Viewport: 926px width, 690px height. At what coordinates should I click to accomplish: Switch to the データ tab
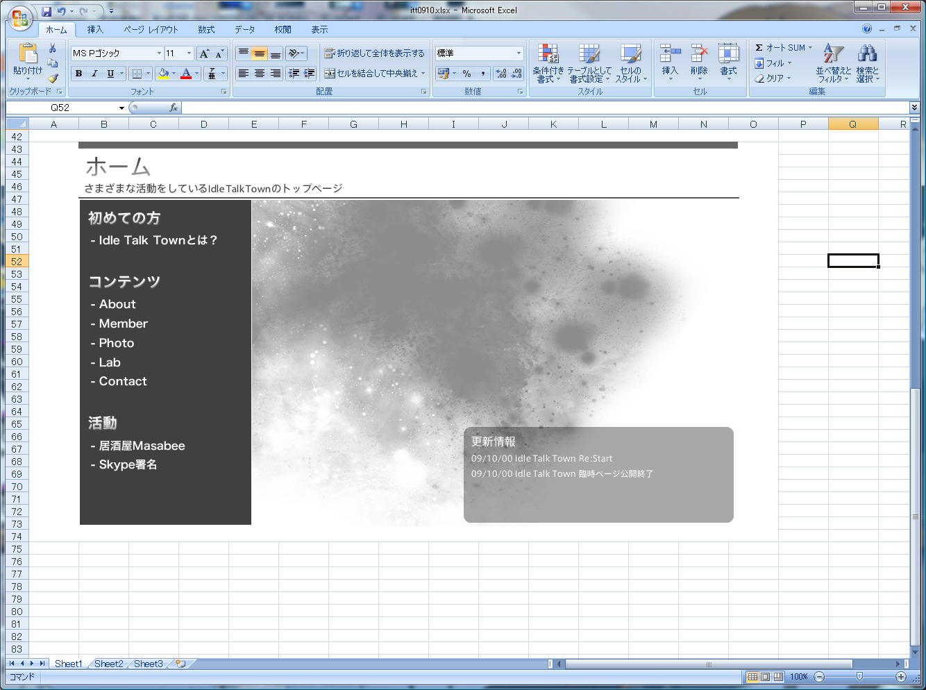(244, 30)
